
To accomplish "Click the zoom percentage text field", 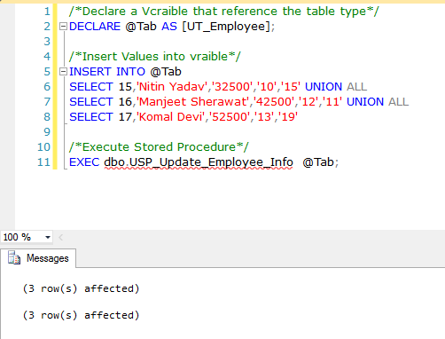I will click(x=22, y=237).
